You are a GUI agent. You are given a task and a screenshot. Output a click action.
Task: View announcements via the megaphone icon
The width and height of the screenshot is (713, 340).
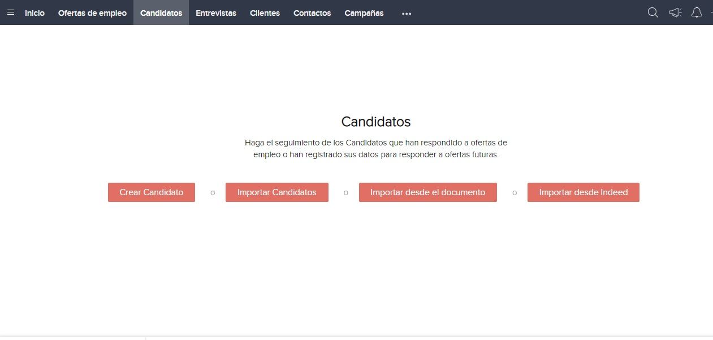pos(675,12)
